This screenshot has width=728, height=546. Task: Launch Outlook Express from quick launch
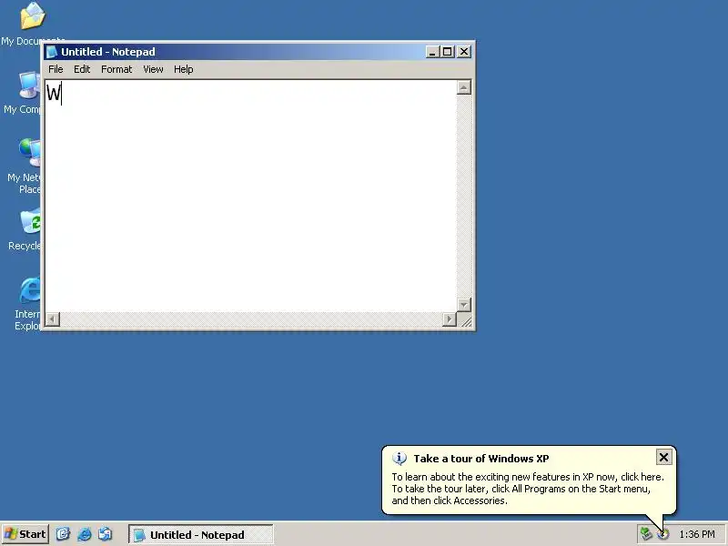(x=105, y=534)
